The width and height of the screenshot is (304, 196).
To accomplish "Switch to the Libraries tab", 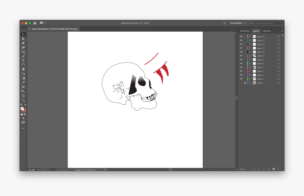I will pyautogui.click(x=267, y=31).
